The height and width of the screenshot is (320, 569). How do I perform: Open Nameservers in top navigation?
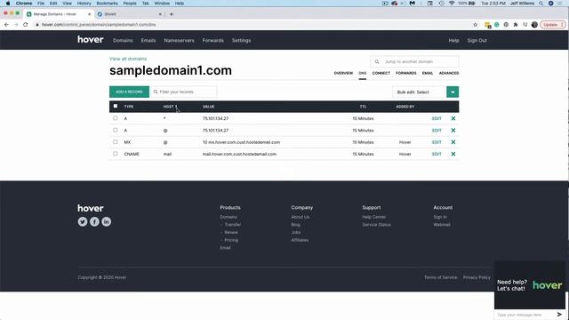pos(179,41)
